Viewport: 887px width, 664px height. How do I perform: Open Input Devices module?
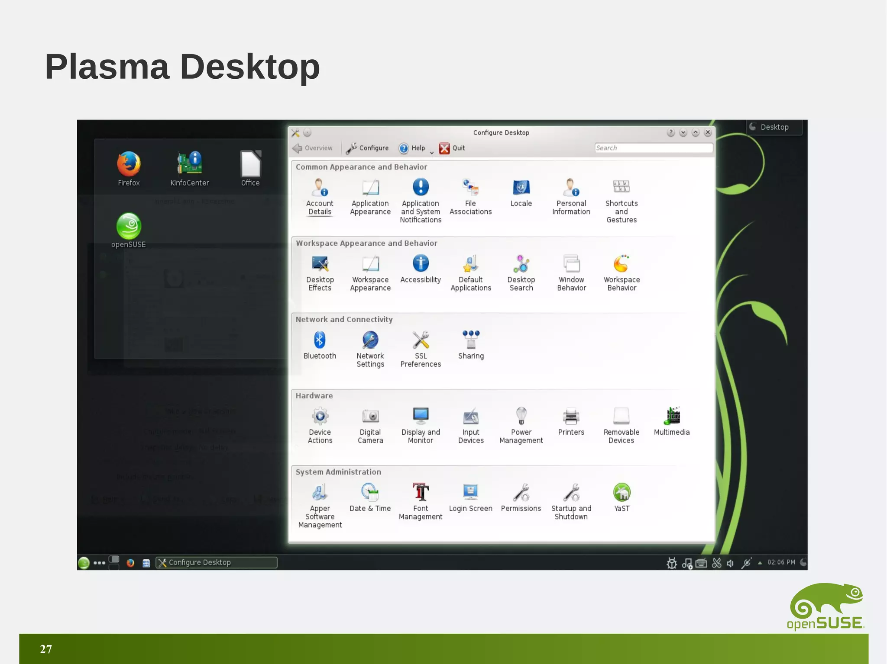tap(471, 425)
